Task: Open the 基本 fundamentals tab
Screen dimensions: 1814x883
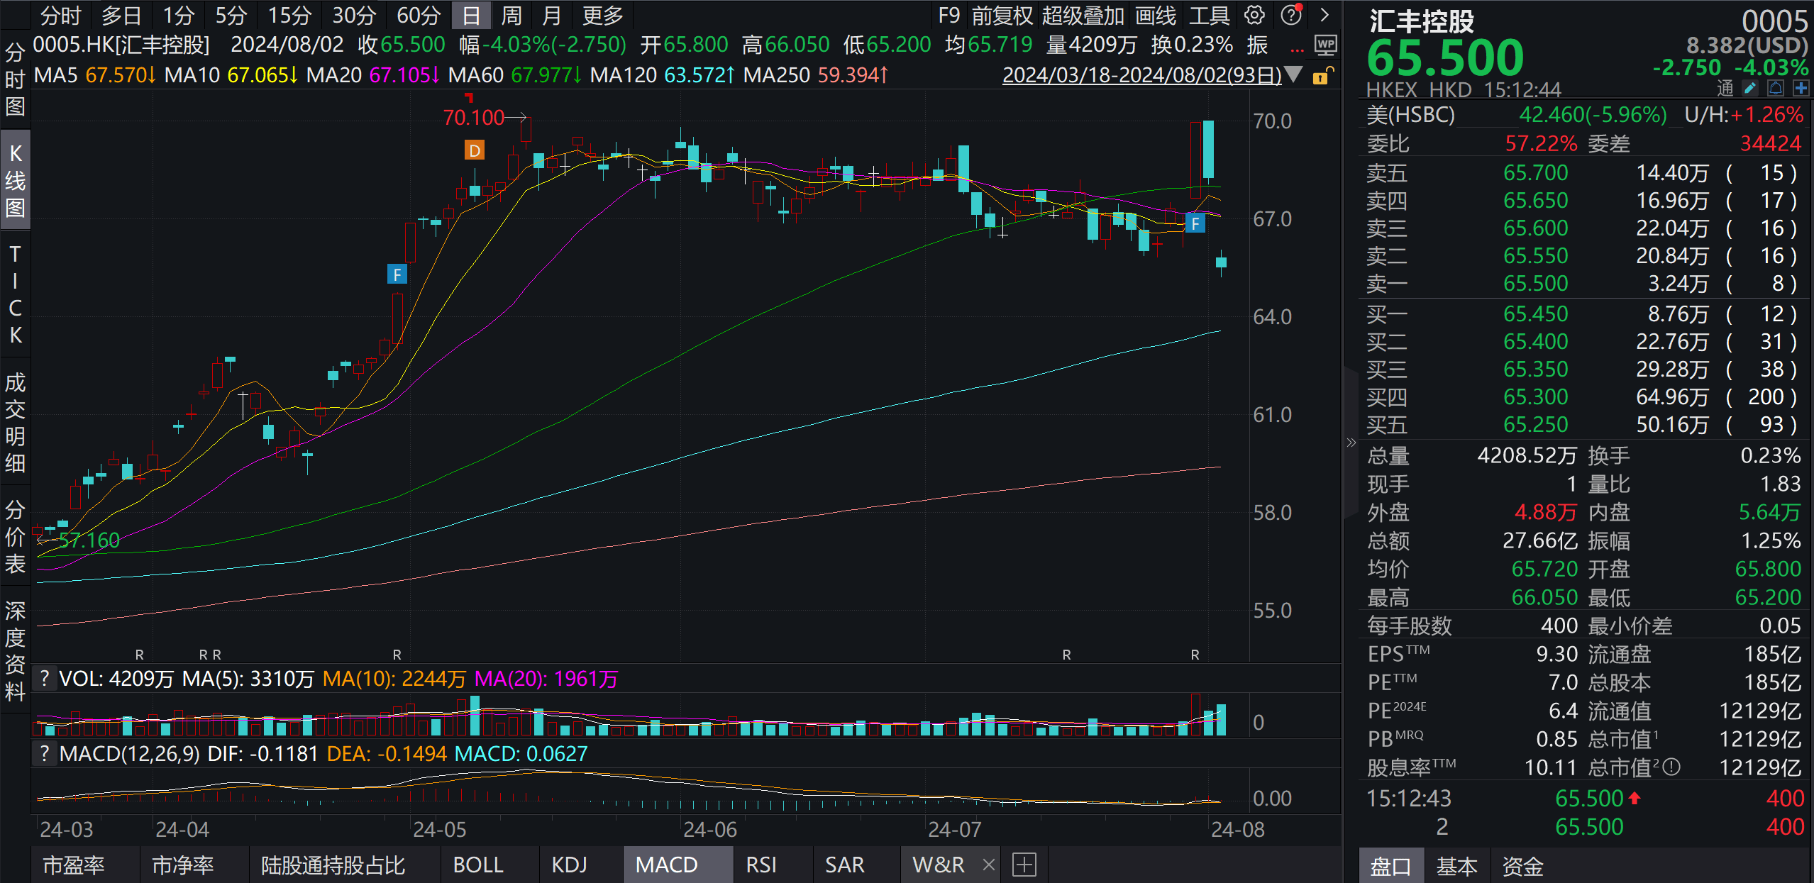Action: (1456, 866)
